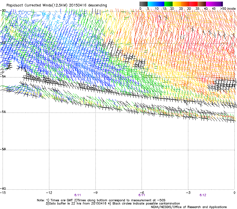This screenshot has height=209, width=237.
Task: Click the '6:11' time label right of -12
Action: pyautogui.click(x=78, y=195)
